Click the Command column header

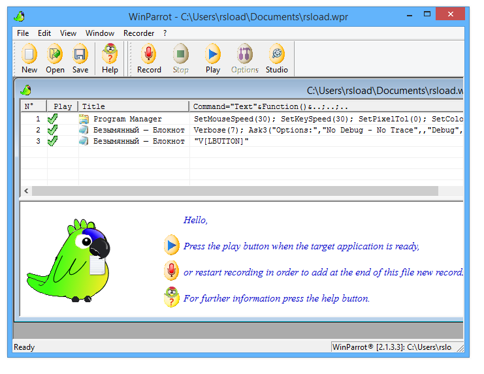[x=327, y=106]
